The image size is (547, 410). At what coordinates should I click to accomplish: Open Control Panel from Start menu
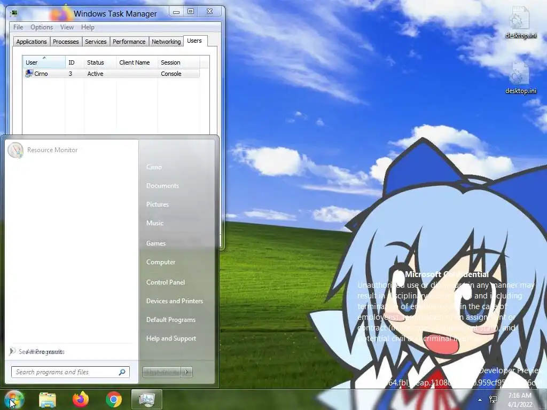pyautogui.click(x=166, y=282)
